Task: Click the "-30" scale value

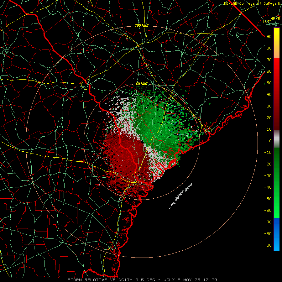Action: click(268, 176)
